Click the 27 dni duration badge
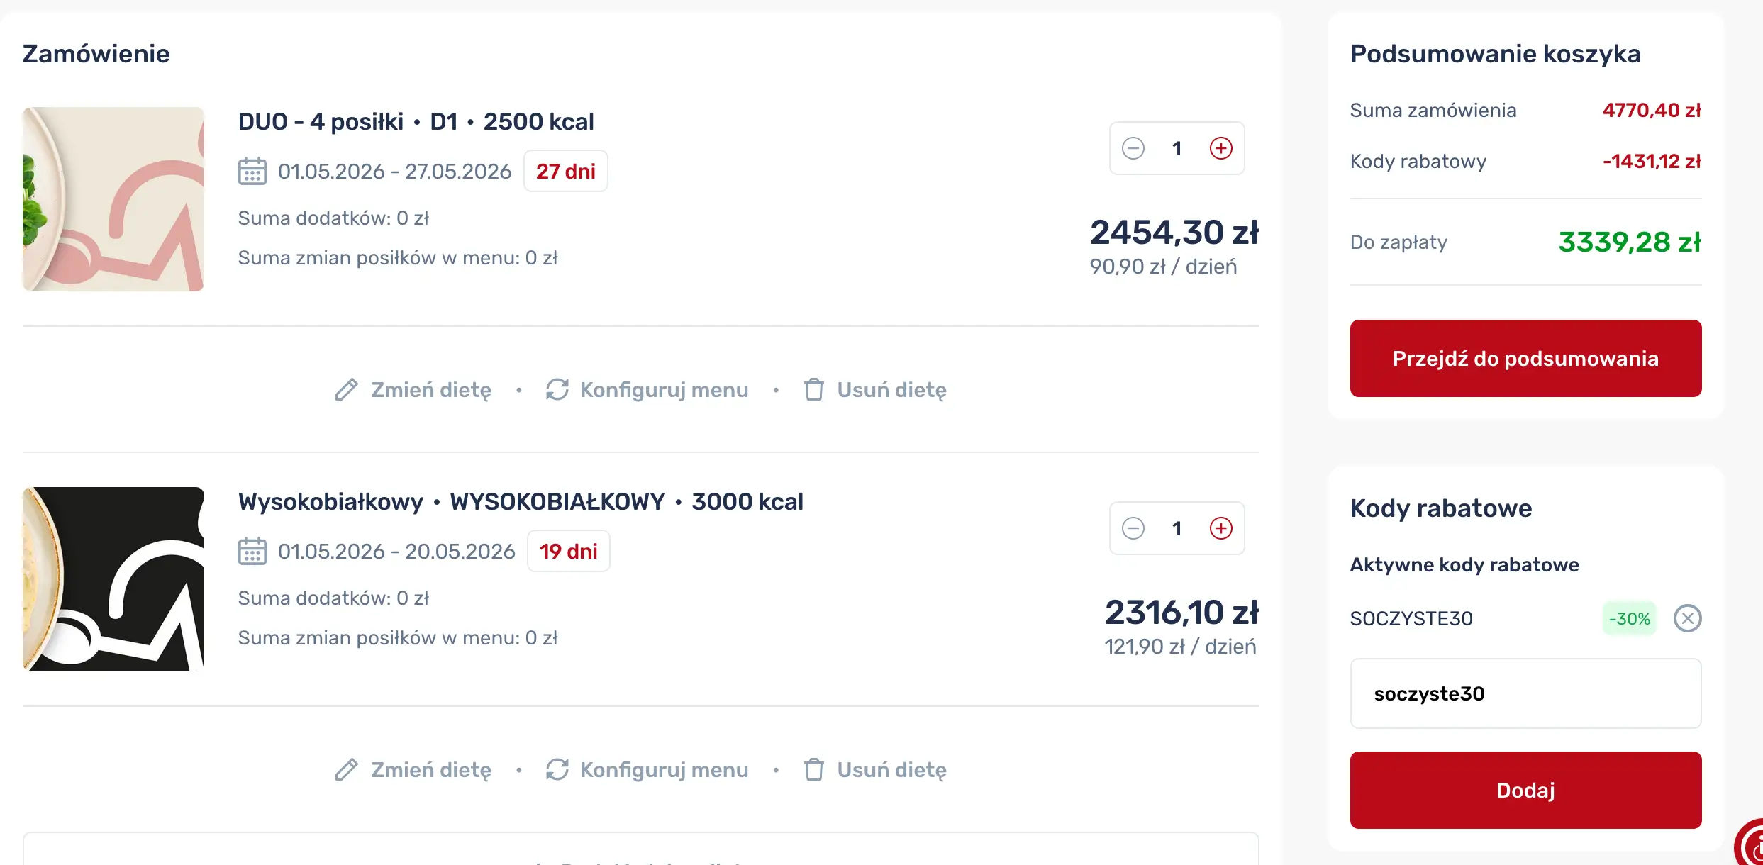The height and width of the screenshot is (865, 1763). [x=565, y=170]
